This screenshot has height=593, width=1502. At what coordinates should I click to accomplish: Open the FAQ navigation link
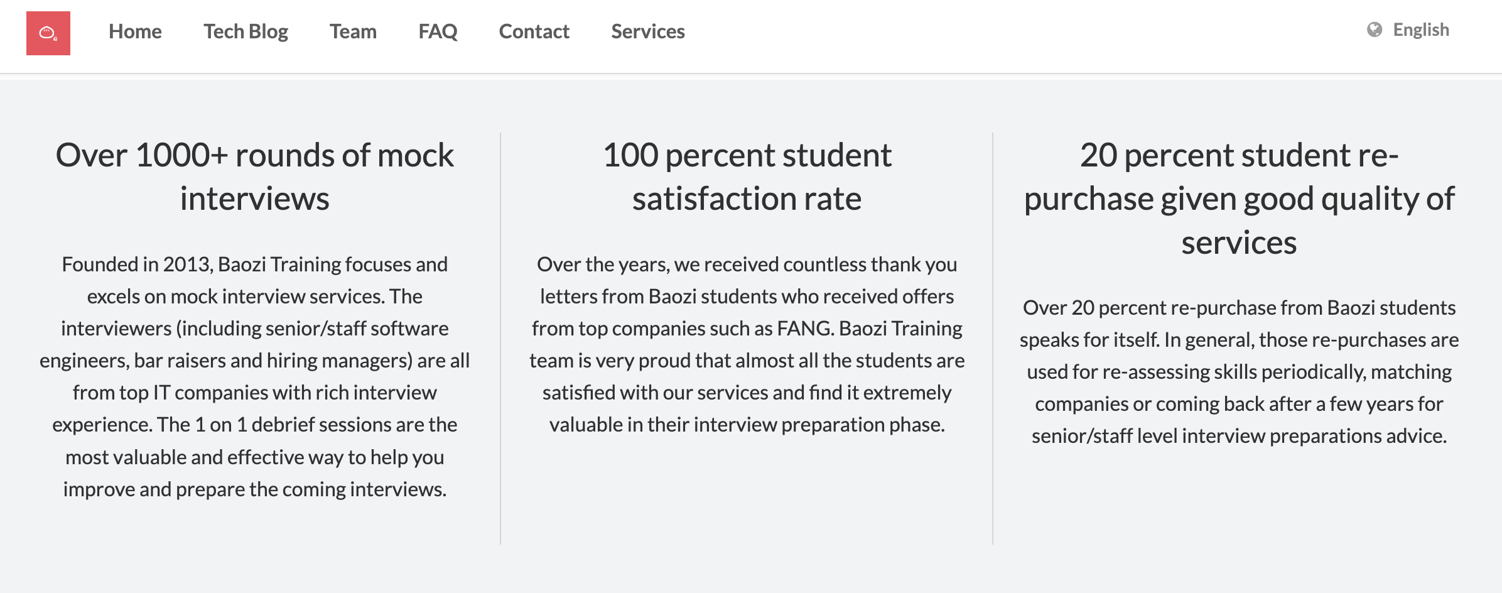pyautogui.click(x=438, y=31)
